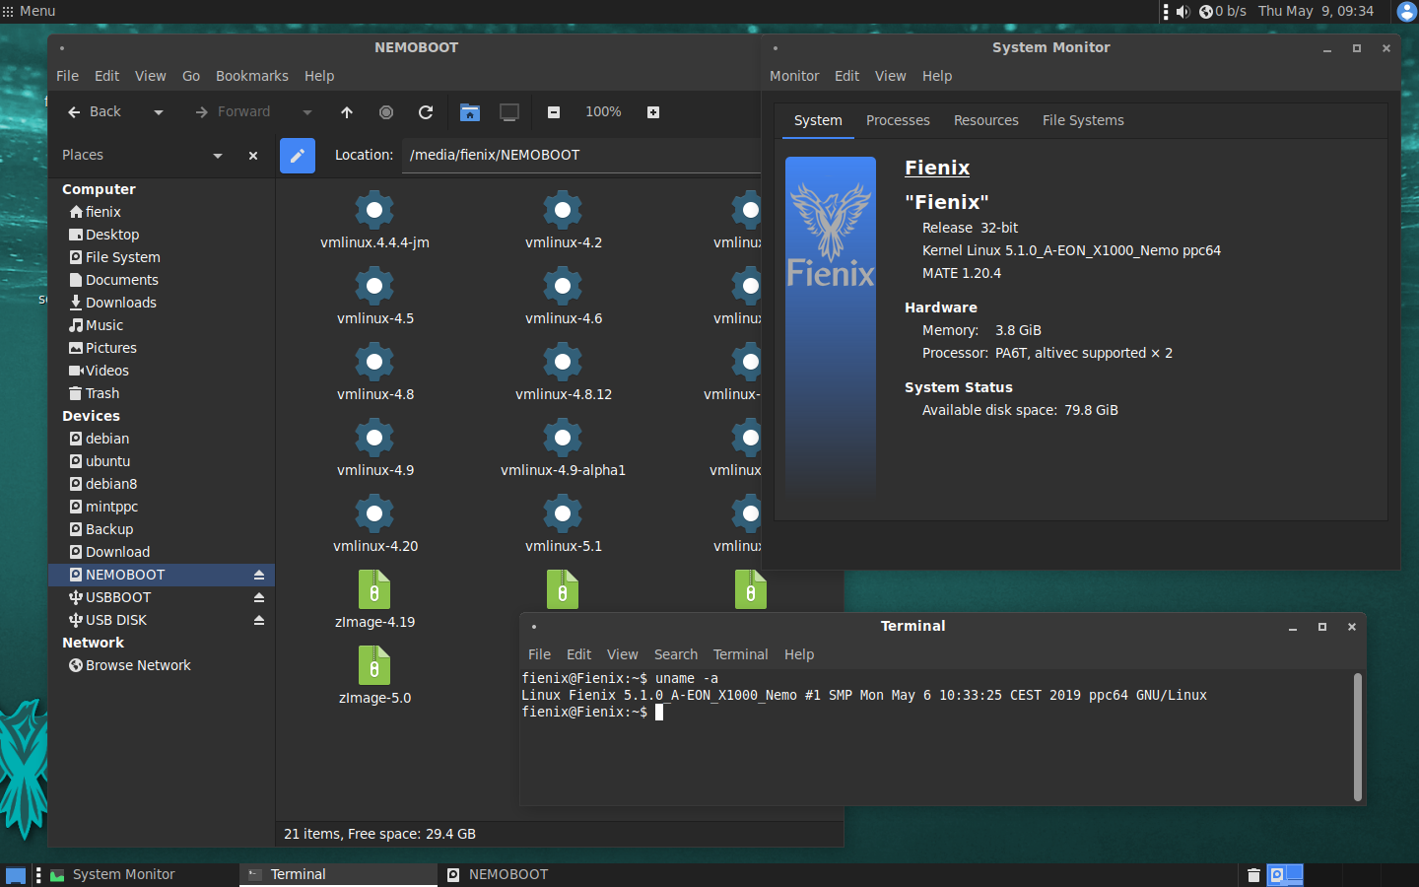Eject the NEMOBOOT device
The width and height of the screenshot is (1419, 887).
[259, 575]
